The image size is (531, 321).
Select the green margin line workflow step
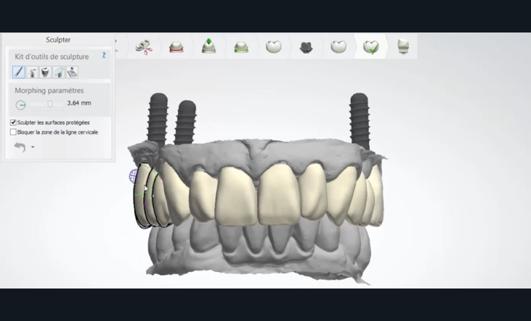pyautogui.click(x=241, y=47)
